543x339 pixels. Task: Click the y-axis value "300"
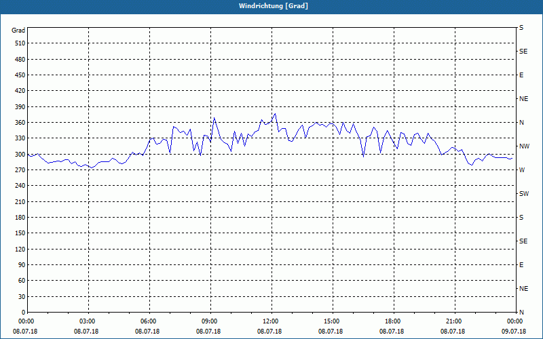(20, 155)
